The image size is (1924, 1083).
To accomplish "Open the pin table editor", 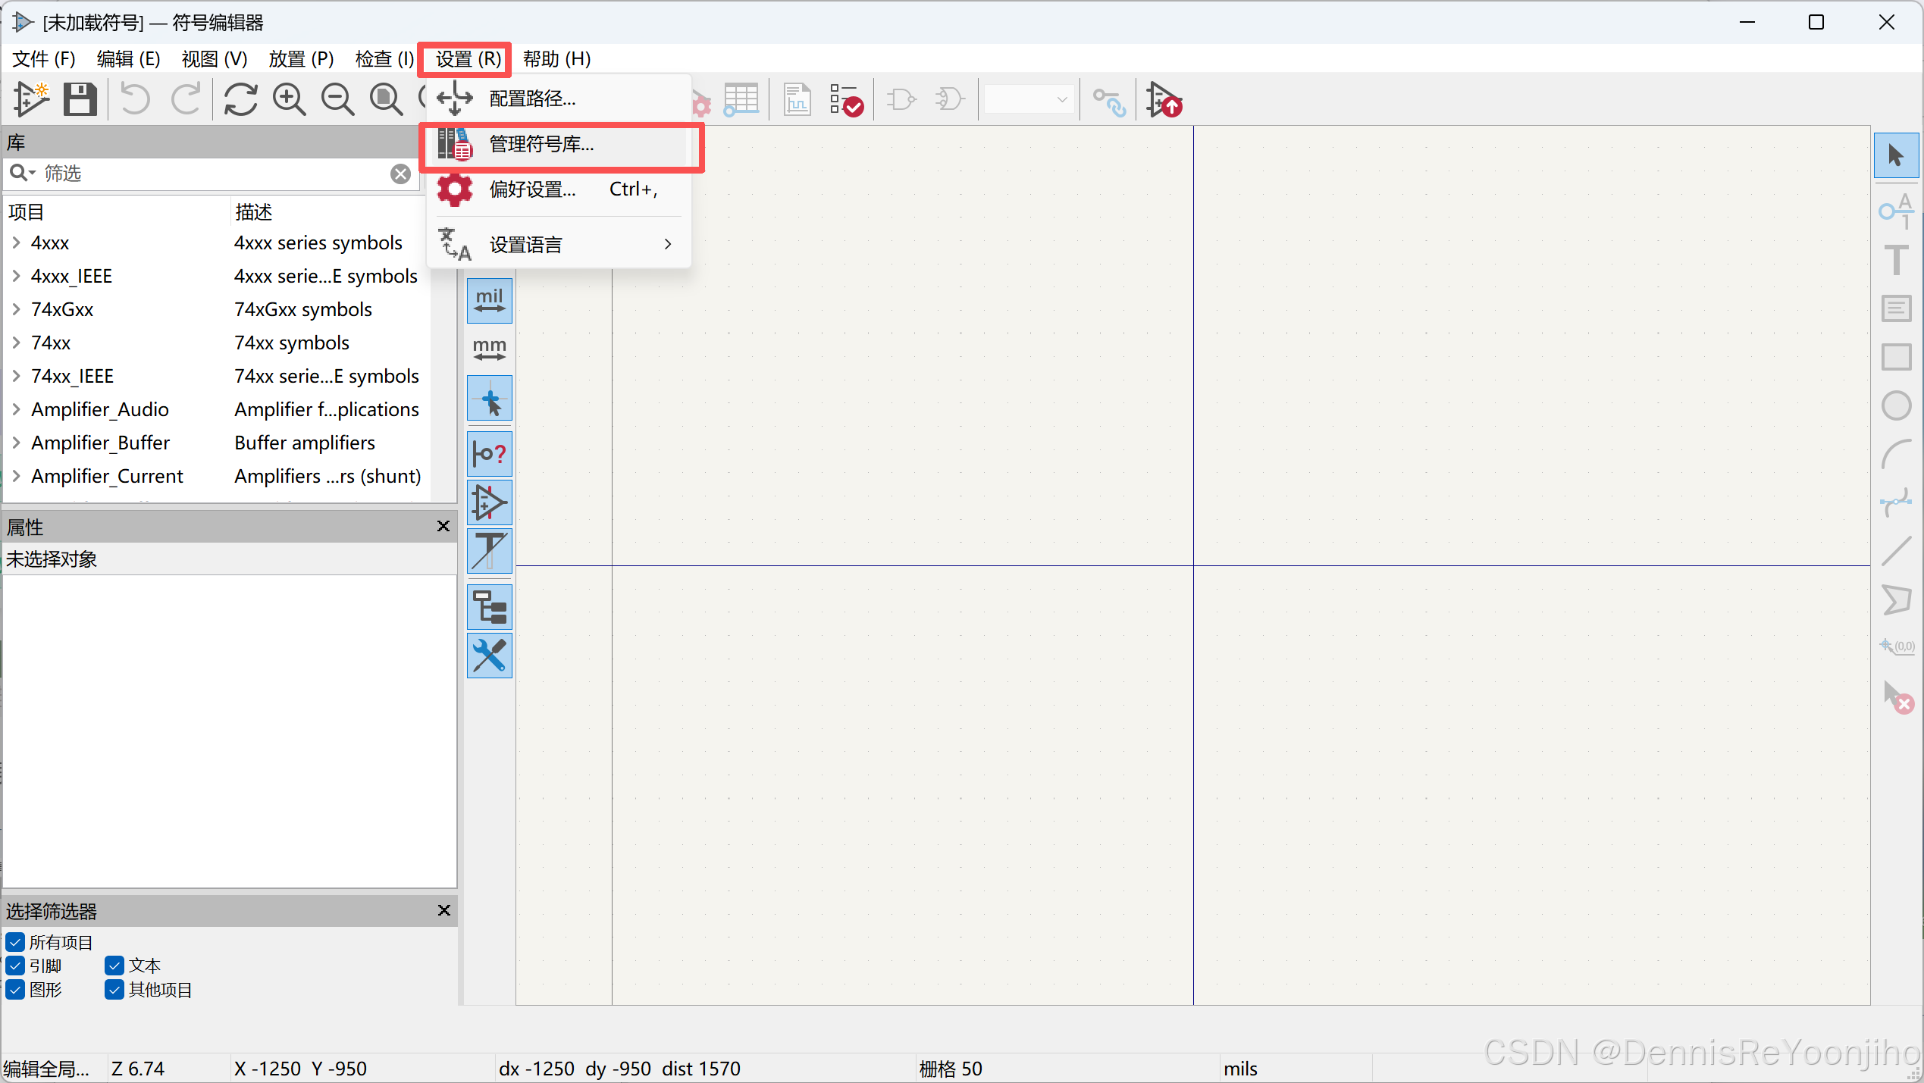I will click(x=741, y=99).
